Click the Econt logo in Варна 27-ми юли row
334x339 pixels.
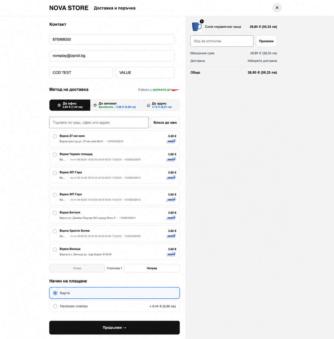tap(171, 141)
